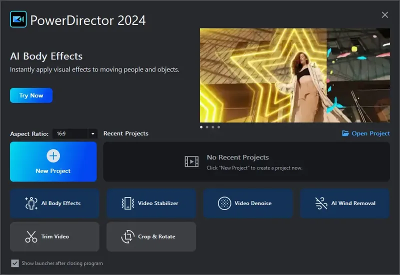
Task: Launch the AI Body Effects tool
Action: [x=54, y=203]
